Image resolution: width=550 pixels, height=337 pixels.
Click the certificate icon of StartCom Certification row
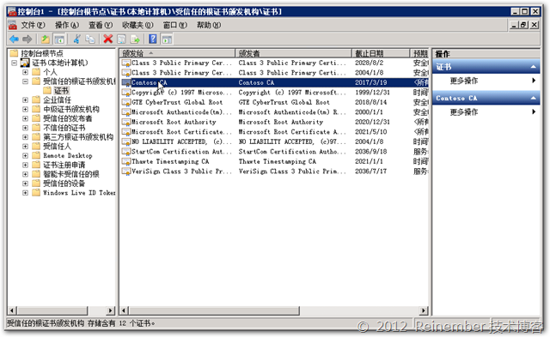coord(125,152)
